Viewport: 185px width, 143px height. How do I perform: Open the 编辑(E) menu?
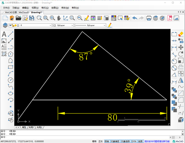tap(25, 8)
